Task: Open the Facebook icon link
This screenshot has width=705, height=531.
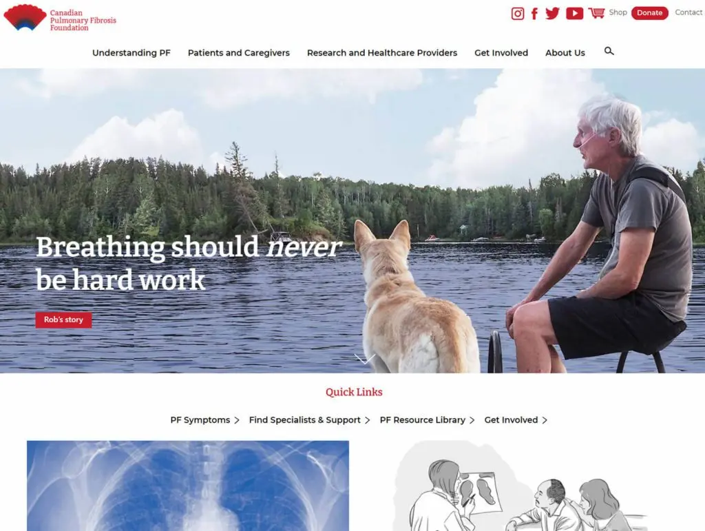Action: 534,14
